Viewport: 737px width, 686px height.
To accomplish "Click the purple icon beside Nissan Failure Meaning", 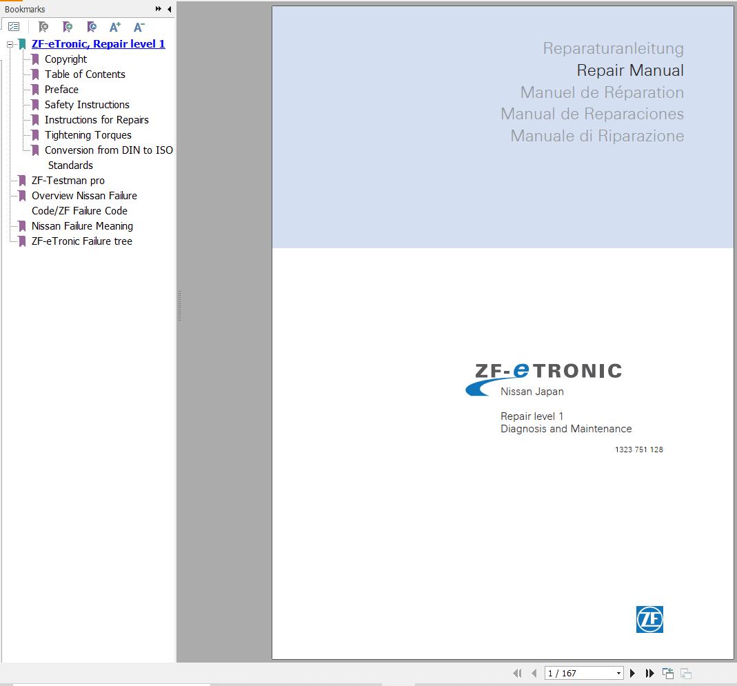I will [x=22, y=226].
